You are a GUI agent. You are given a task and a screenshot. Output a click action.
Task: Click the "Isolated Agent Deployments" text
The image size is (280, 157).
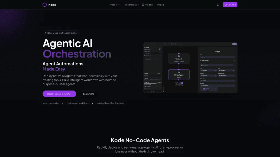tap(110, 103)
